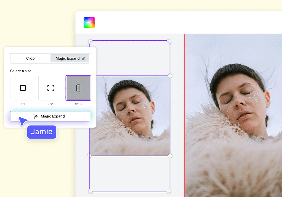The width and height of the screenshot is (282, 197).
Task: Click the photo's bottom-left round handle
Action: coord(89,156)
